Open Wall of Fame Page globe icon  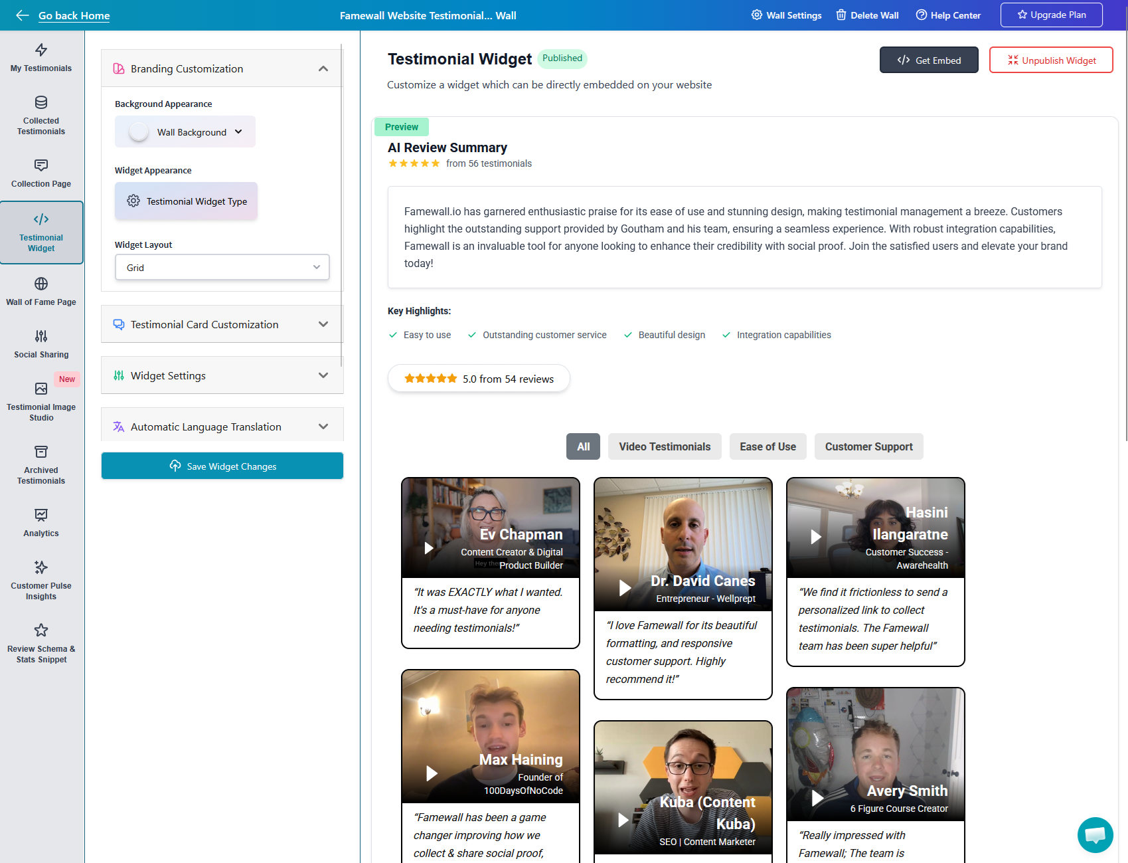(41, 284)
